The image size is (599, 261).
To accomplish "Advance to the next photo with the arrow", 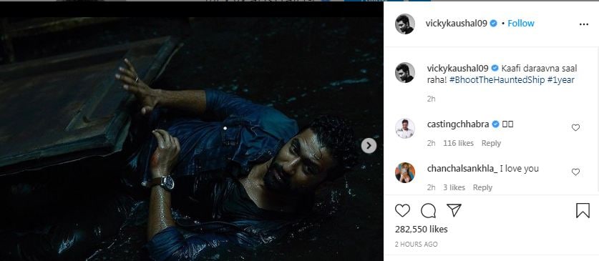I will pyautogui.click(x=369, y=145).
